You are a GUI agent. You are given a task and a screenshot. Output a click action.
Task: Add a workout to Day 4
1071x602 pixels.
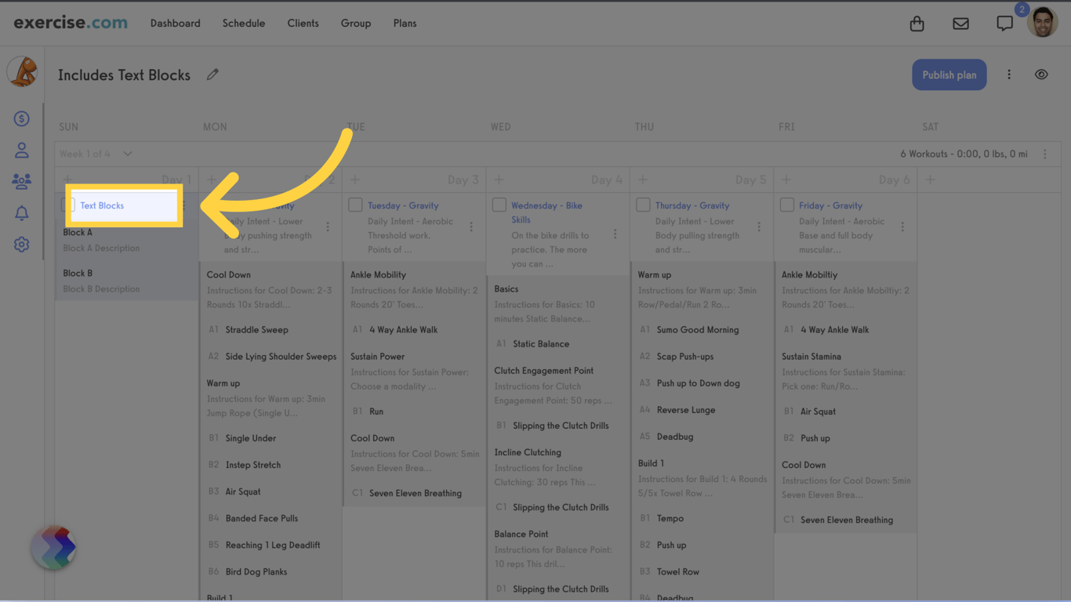pyautogui.click(x=499, y=180)
